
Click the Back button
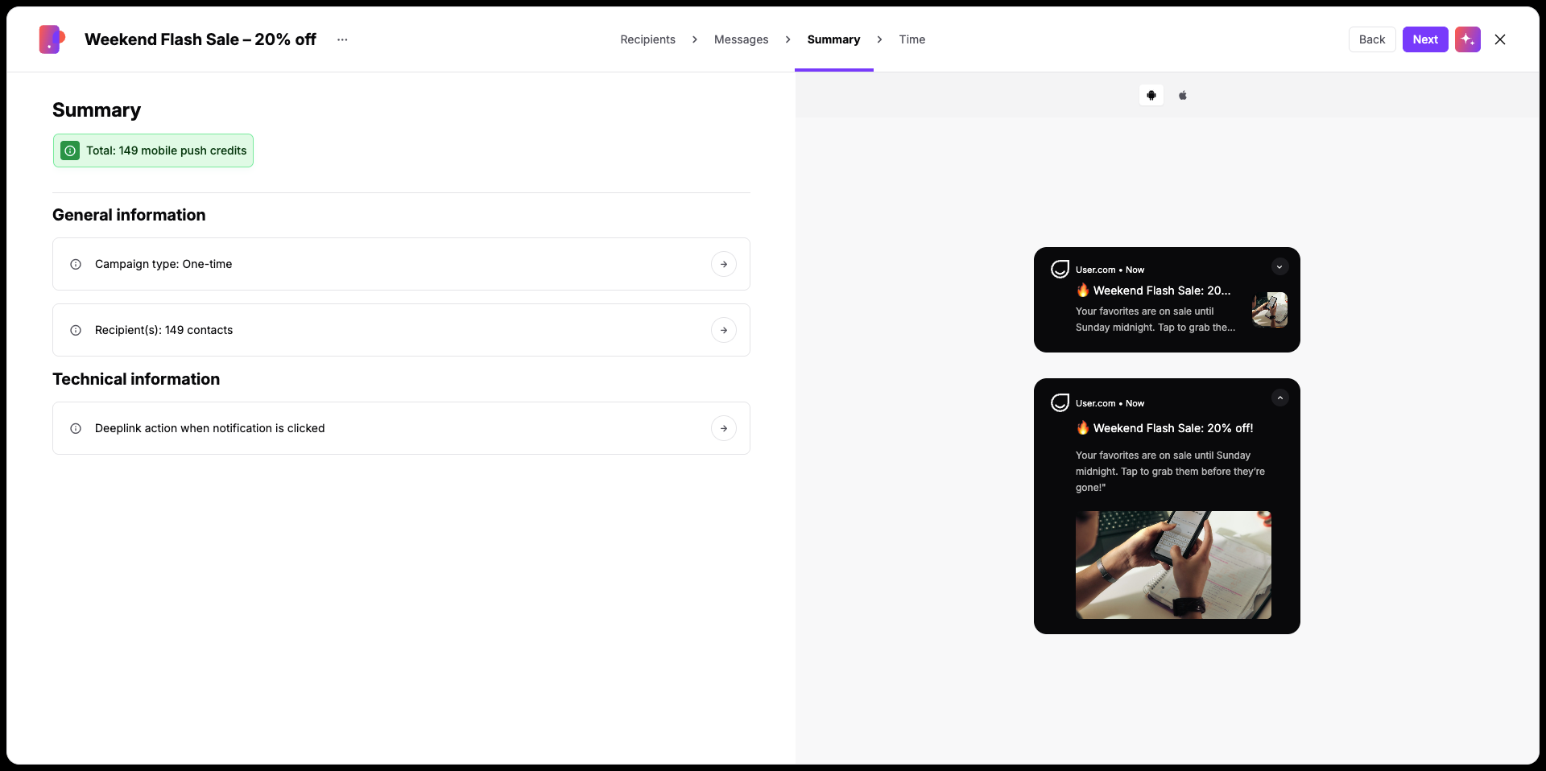[x=1372, y=39]
